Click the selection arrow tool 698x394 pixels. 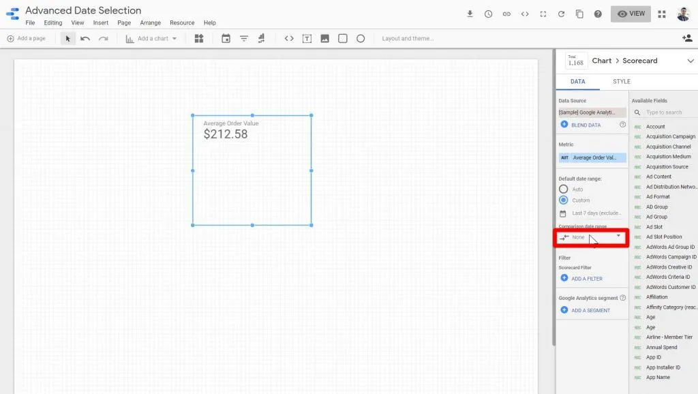67,38
